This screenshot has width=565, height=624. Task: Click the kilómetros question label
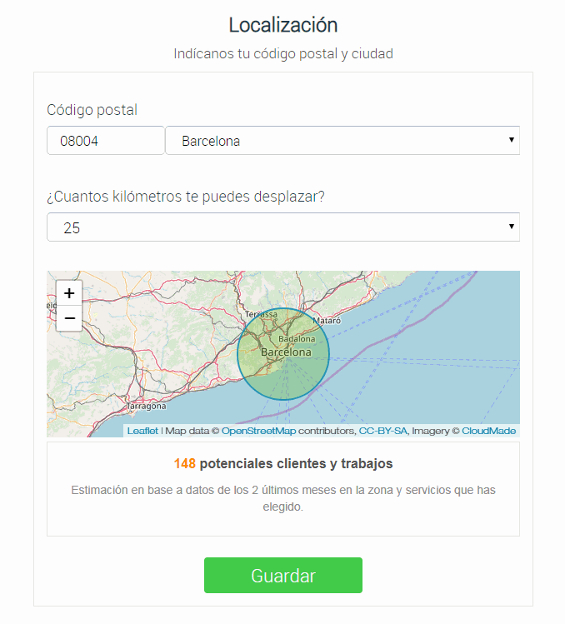(185, 197)
